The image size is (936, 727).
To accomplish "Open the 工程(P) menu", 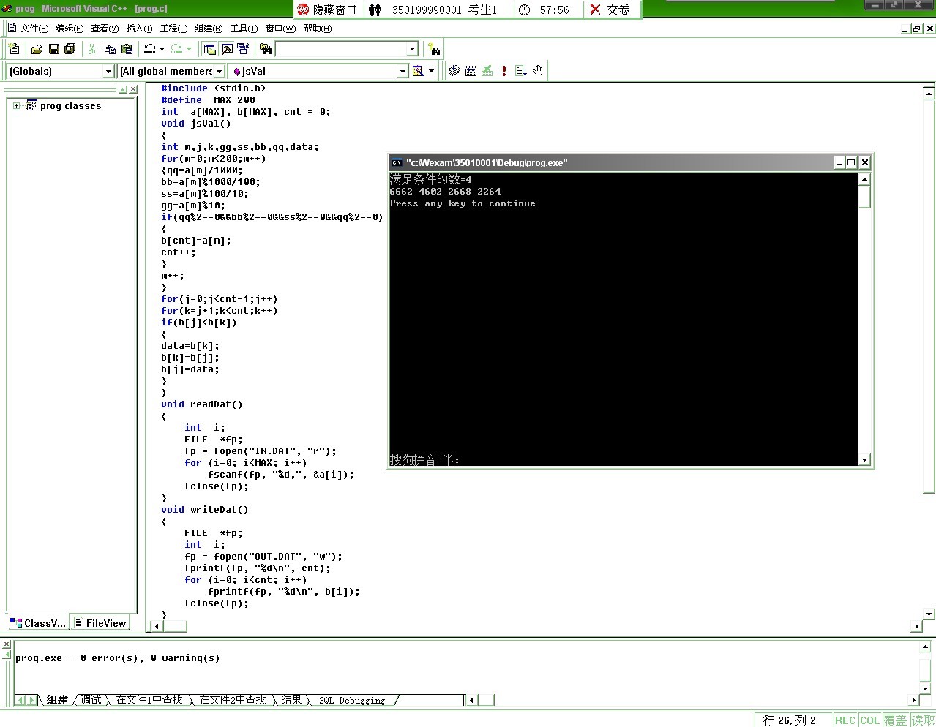I will (x=173, y=29).
